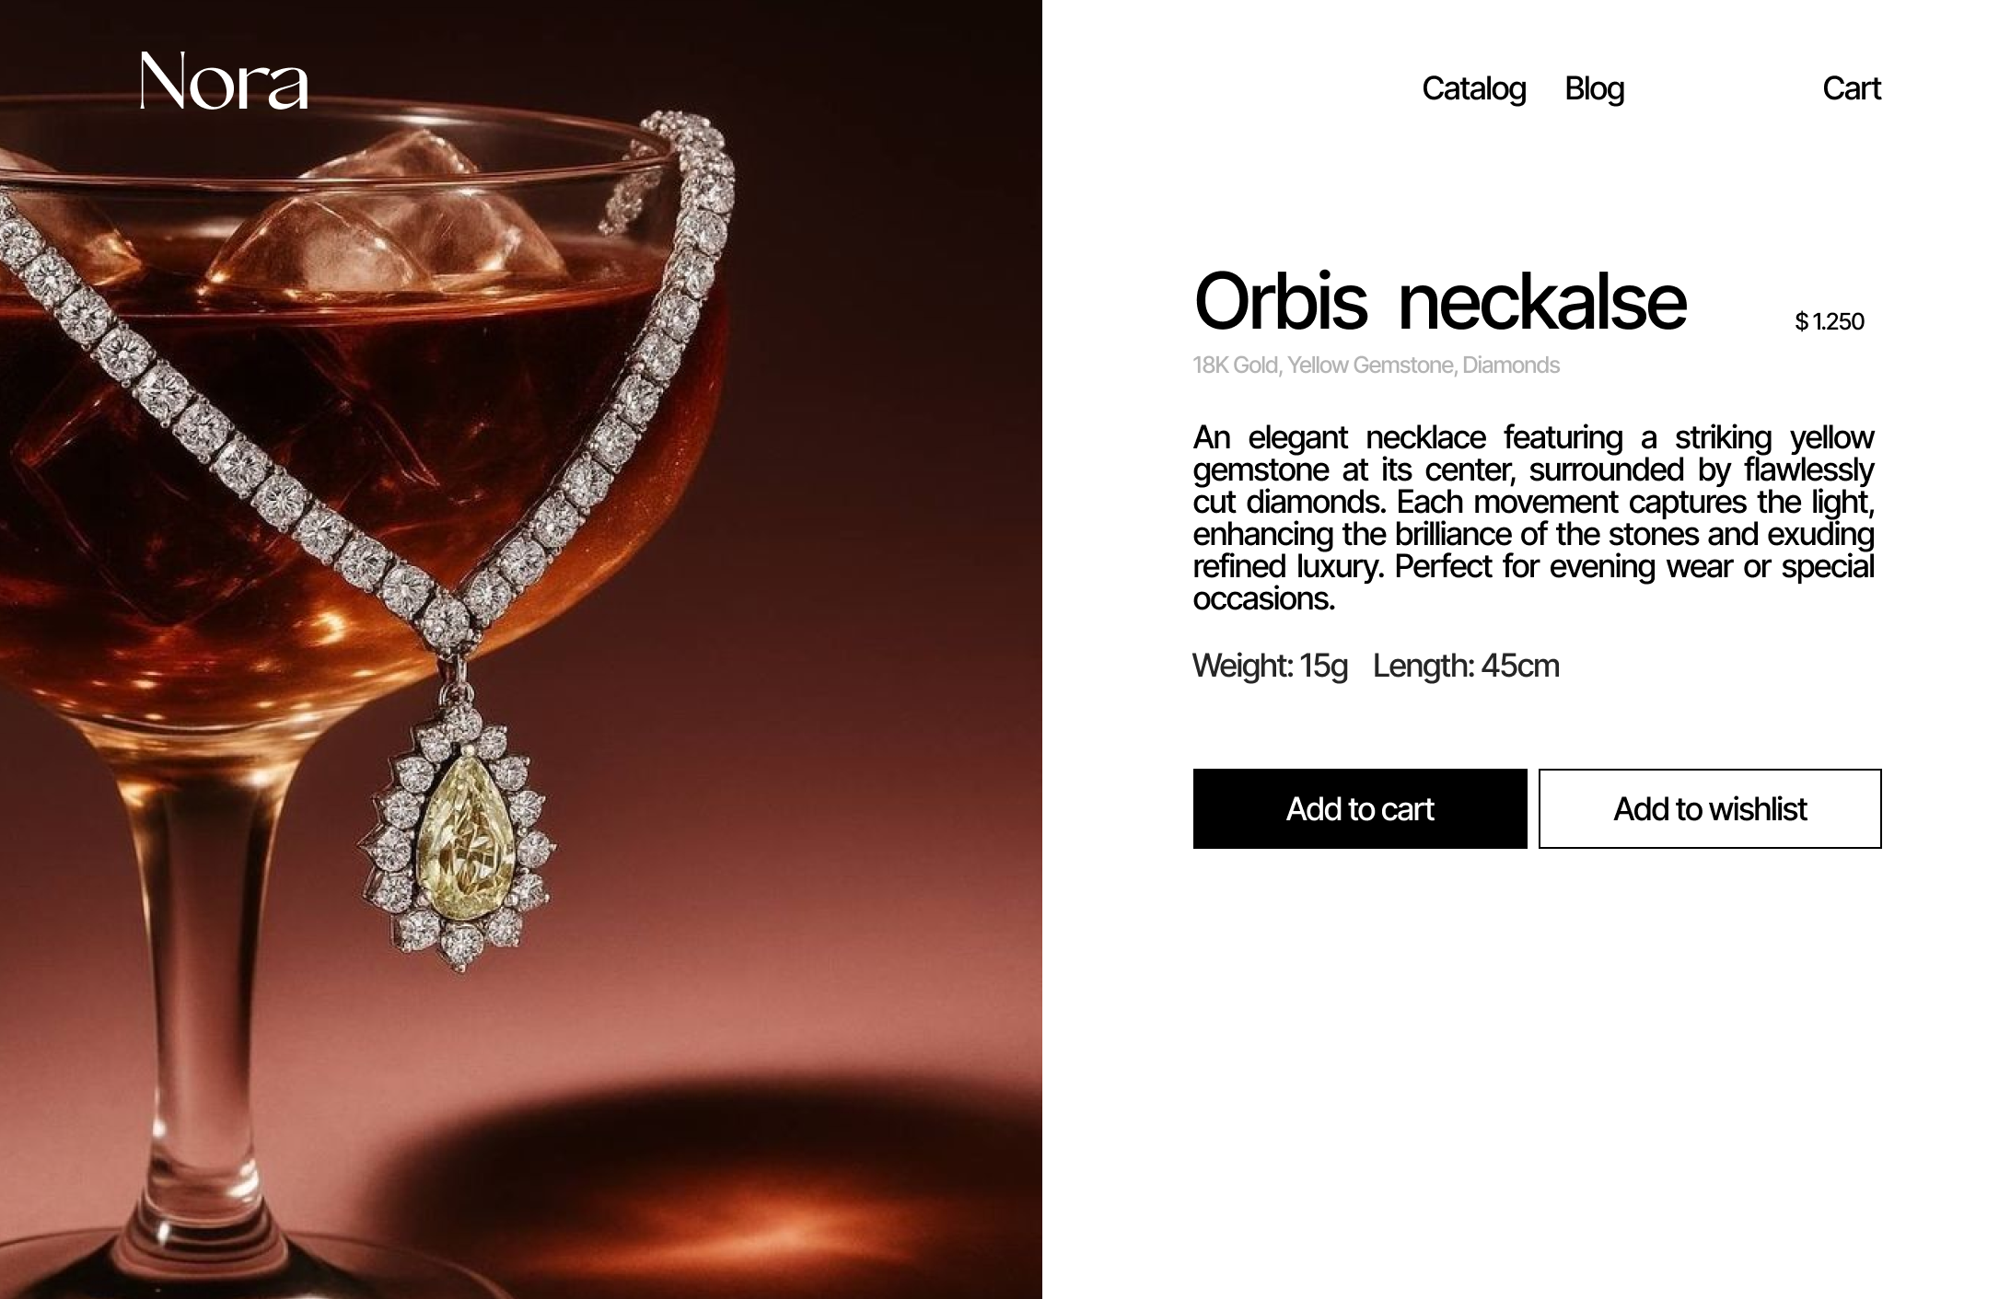Click the product description paragraph
This screenshot has width=1999, height=1299.
click(x=1533, y=517)
